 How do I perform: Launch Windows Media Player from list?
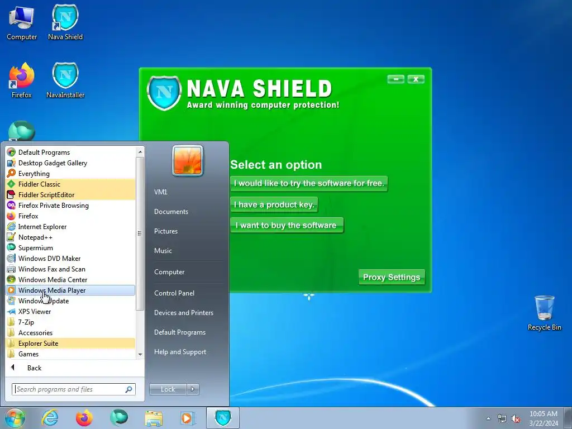71,290
